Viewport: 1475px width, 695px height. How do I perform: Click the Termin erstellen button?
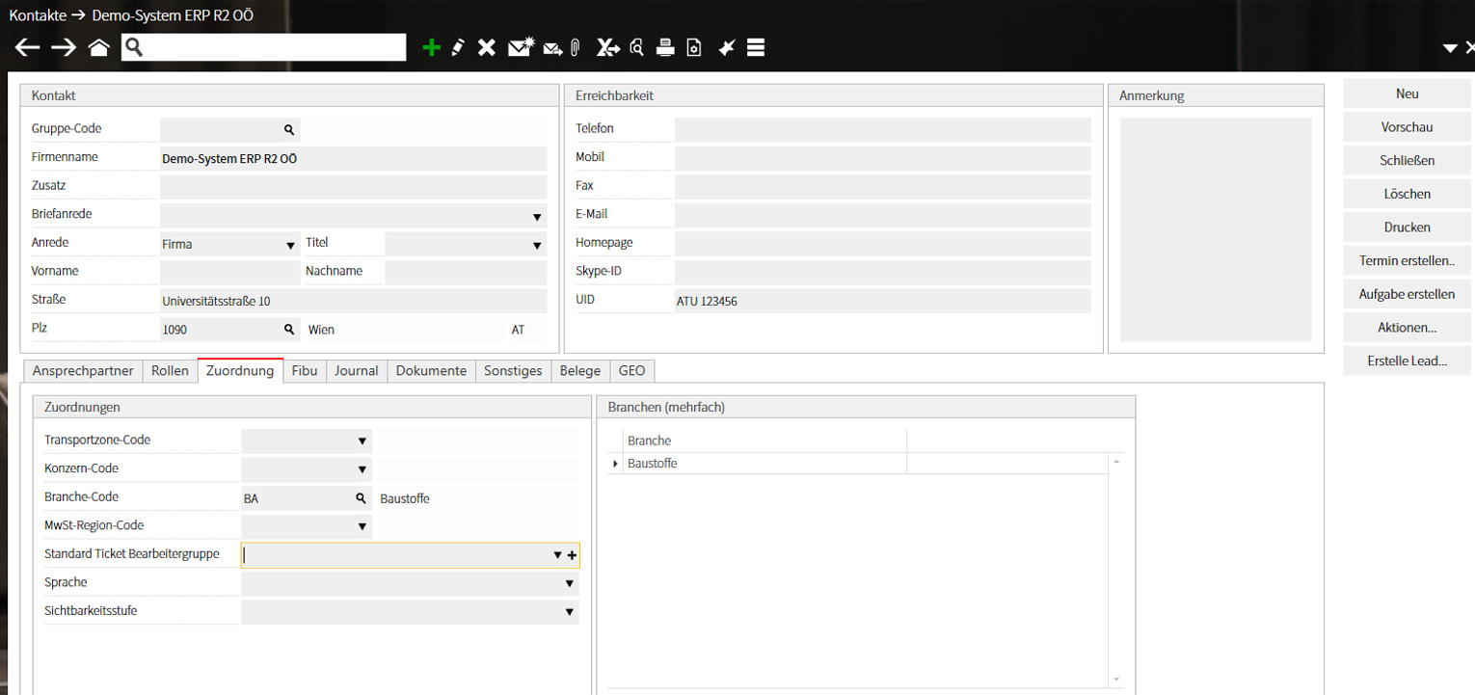click(x=1407, y=261)
